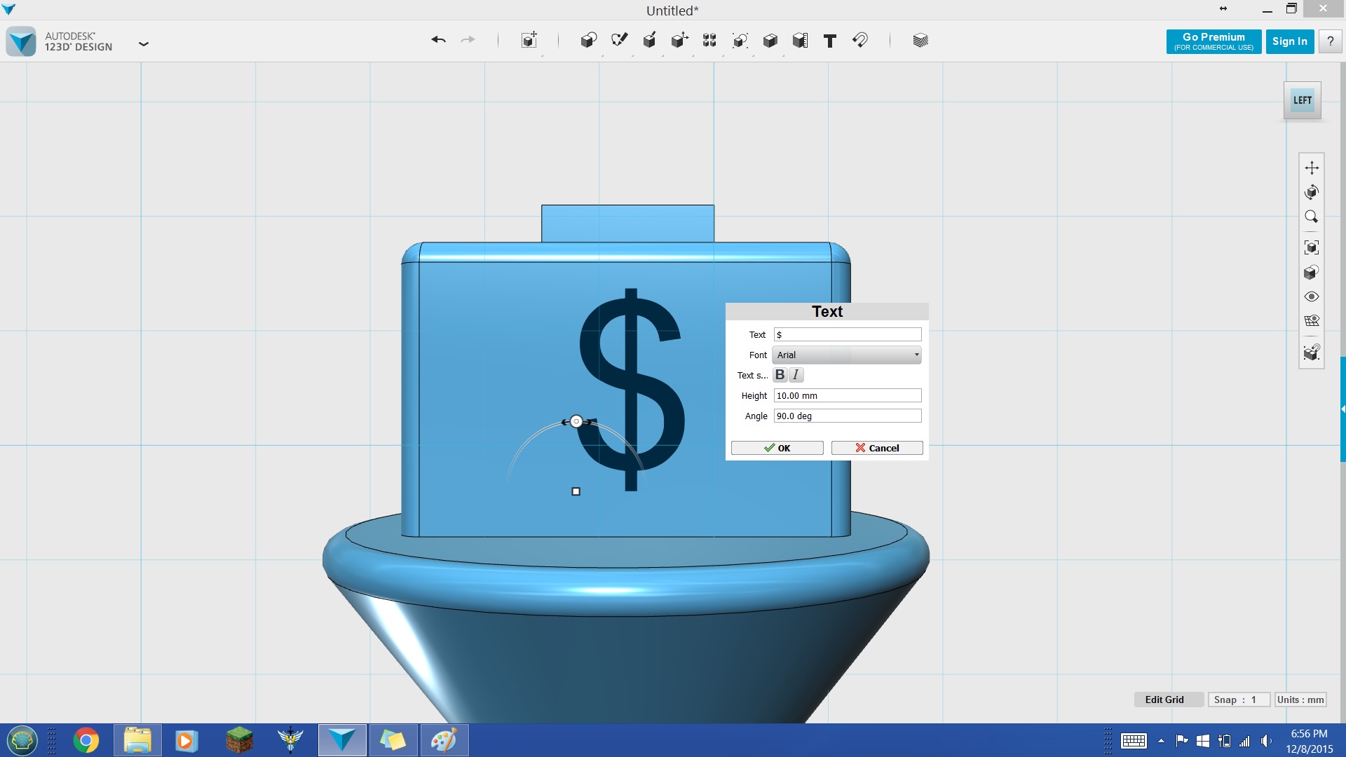
Task: Click the Fit to view icon
Action: [1312, 247]
